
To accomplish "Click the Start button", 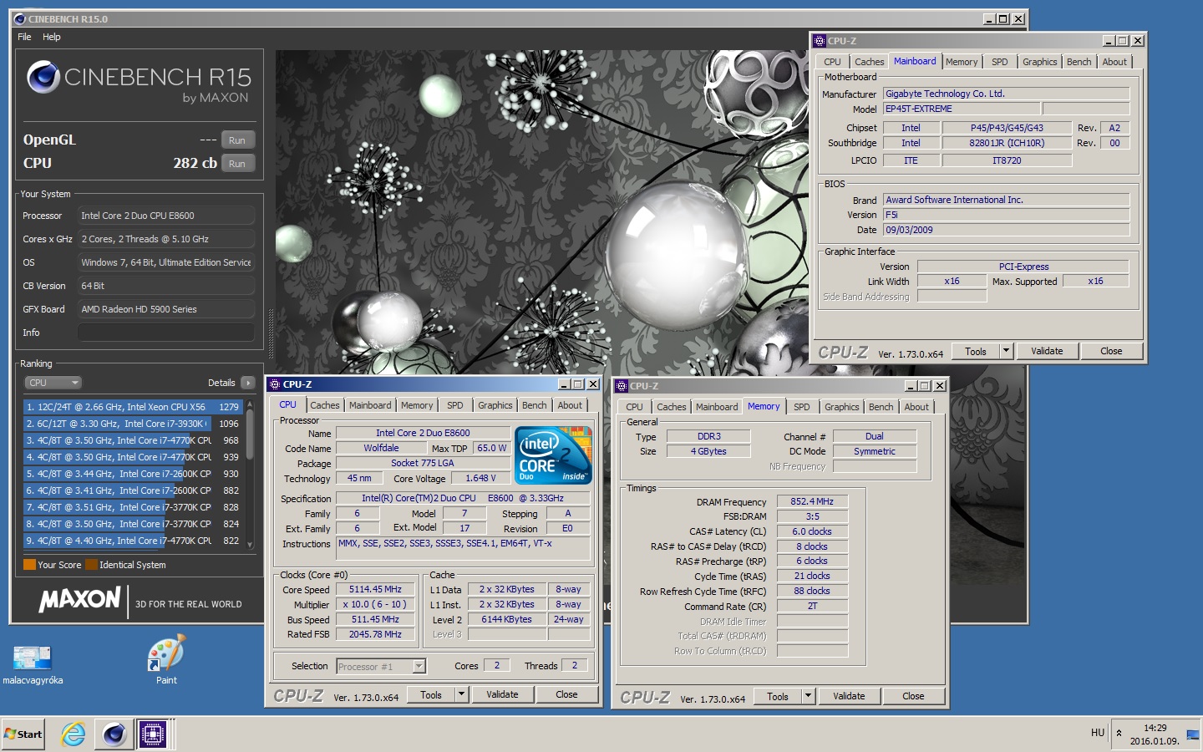I will click(23, 734).
